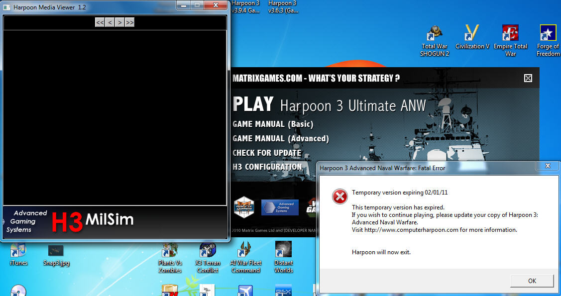The height and width of the screenshot is (296, 561).
Task: Open X3 Terran Conflict desktop shortcut
Action: pyautogui.click(x=208, y=258)
